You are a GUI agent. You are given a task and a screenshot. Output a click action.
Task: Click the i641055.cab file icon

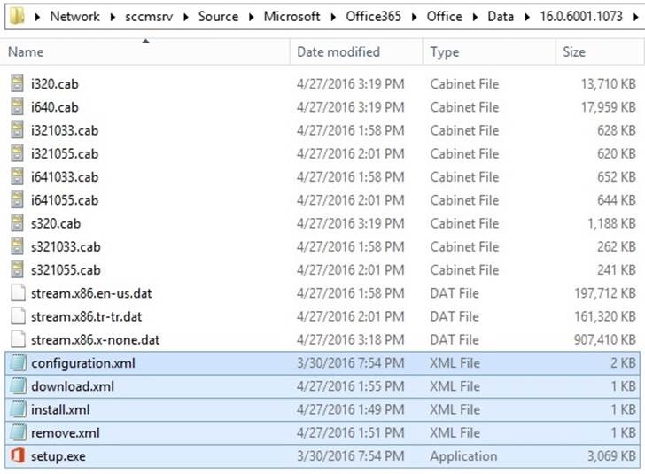[x=17, y=200]
